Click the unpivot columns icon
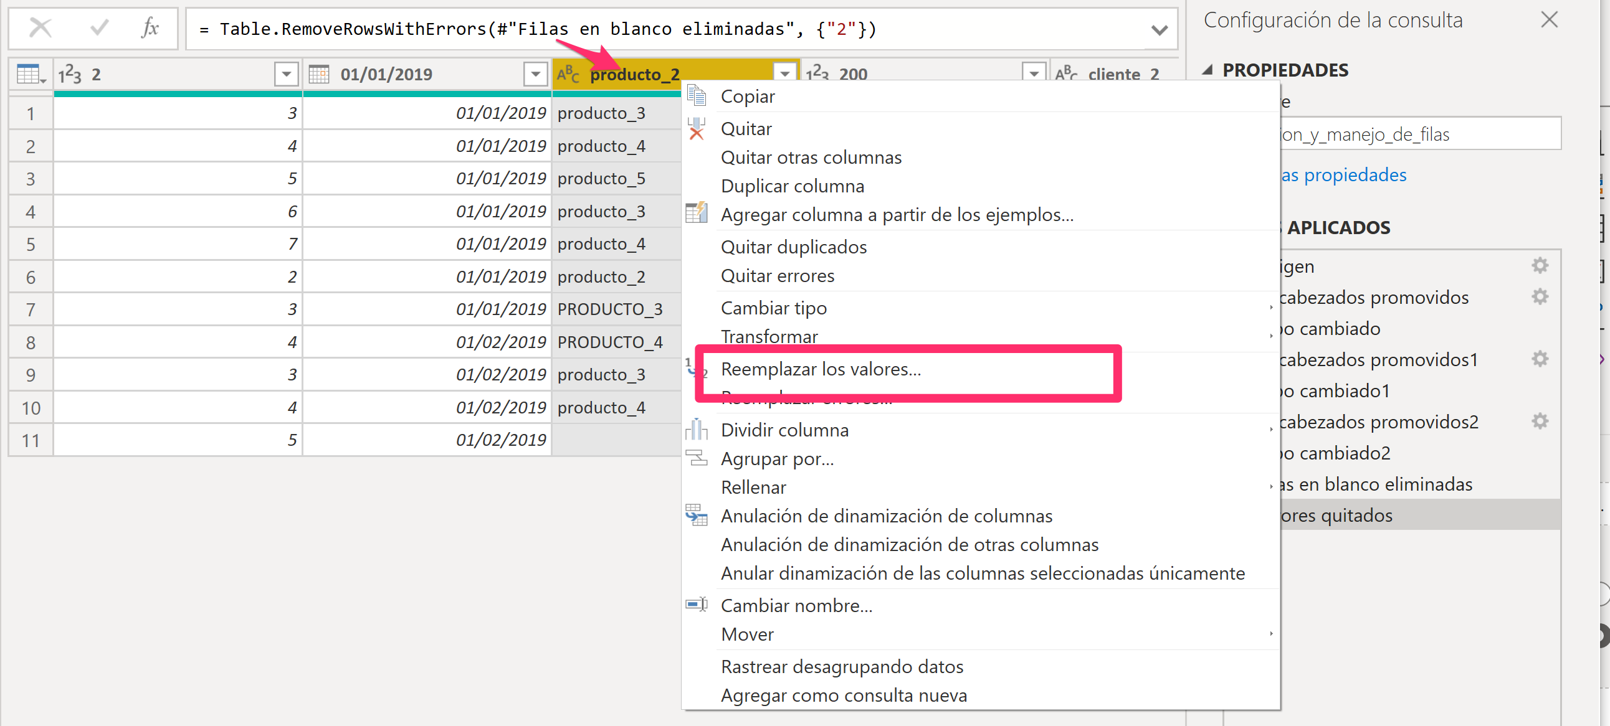This screenshot has width=1610, height=726. point(696,516)
